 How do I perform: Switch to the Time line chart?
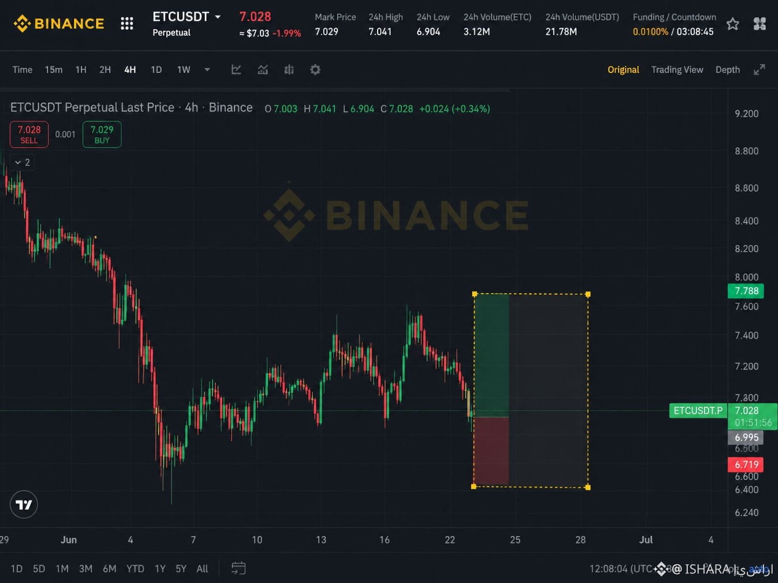[23, 70]
